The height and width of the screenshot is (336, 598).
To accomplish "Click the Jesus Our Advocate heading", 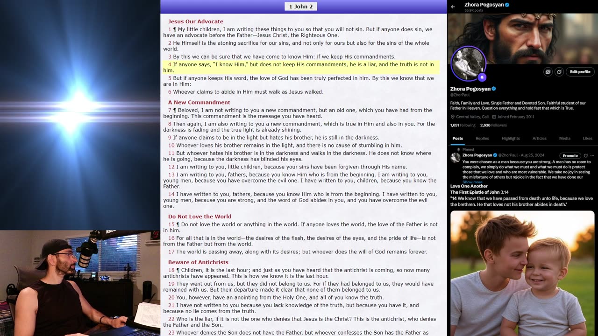I will point(196,21).
